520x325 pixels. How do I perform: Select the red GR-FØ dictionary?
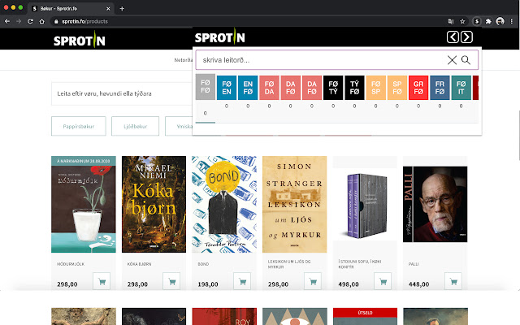click(x=418, y=88)
